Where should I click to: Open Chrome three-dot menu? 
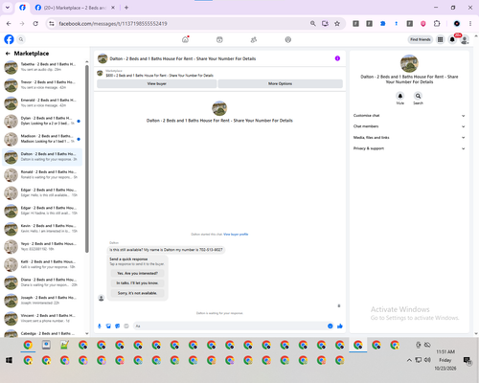pyautogui.click(x=470, y=24)
